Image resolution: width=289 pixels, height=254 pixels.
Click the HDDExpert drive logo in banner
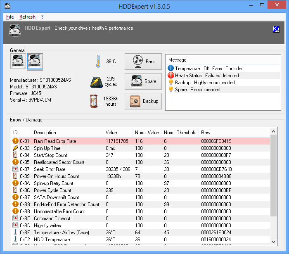point(15,30)
